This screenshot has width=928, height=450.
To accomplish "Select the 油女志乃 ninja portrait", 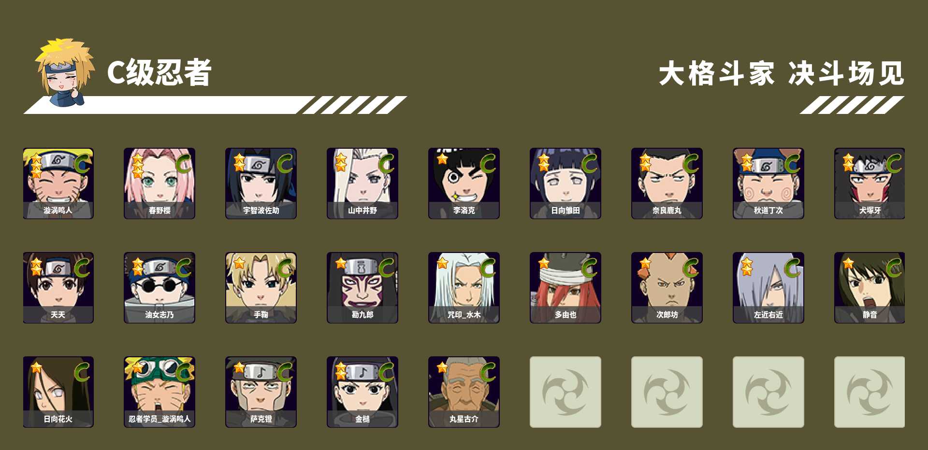I will (159, 288).
